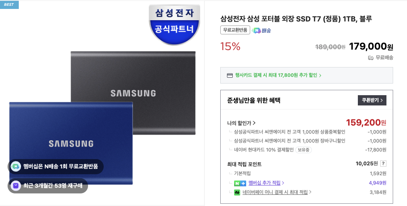Viewport: 407px width, 206px height.
Task: Click the 무료교환반품 tag
Action: click(235, 30)
